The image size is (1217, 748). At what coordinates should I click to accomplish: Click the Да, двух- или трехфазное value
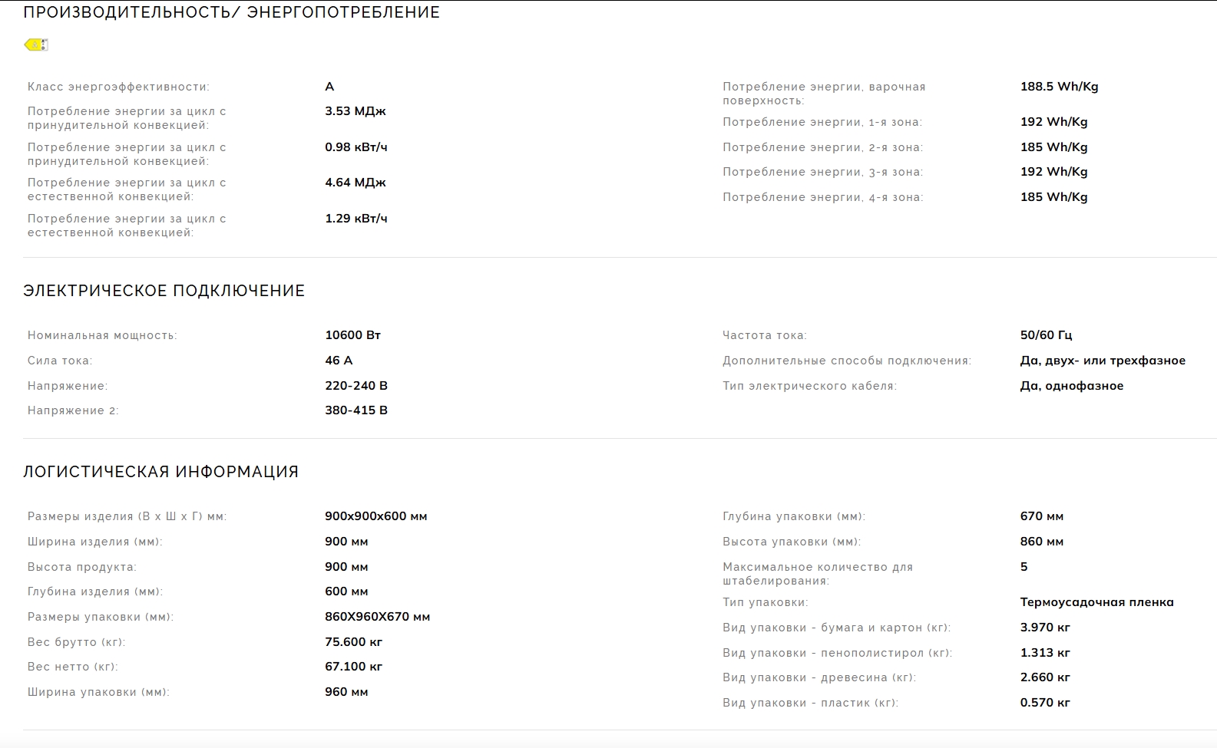tap(1102, 361)
